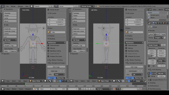Toggle Background Images checkbox in left panel
Screen dimensions: 169x95
50,63
